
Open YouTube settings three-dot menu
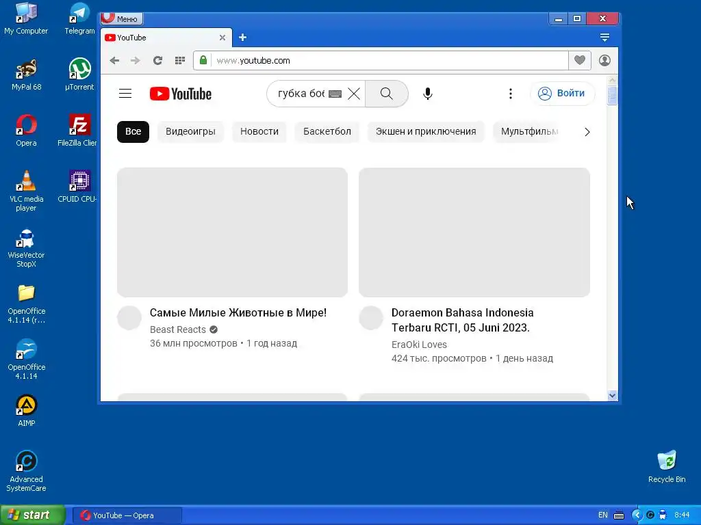(511, 93)
